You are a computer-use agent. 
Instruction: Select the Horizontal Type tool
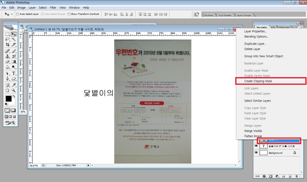click(x=14, y=73)
